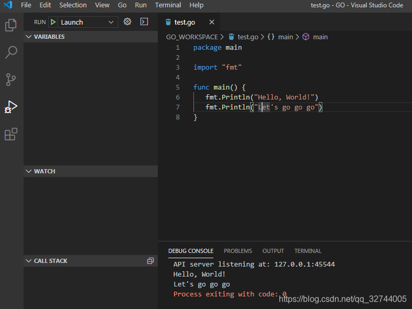Click GO_WORKSPACE in the breadcrumb
The image size is (412, 309).
click(x=192, y=37)
